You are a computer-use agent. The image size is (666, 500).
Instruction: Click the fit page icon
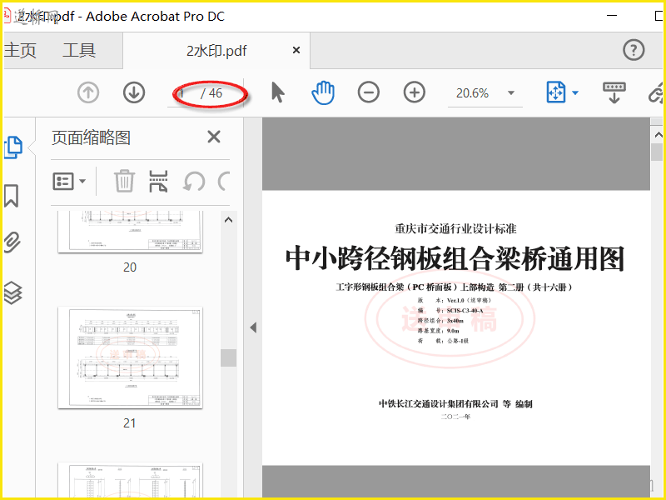[555, 92]
